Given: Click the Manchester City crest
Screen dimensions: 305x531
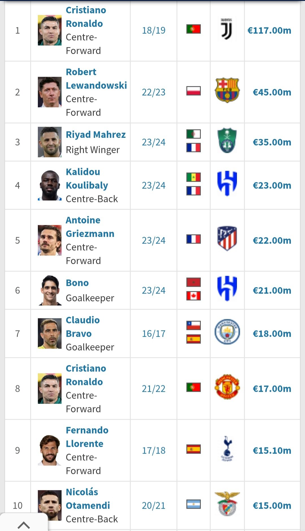Looking at the screenshot, I should [x=227, y=332].
